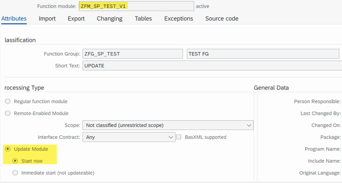Open the Export tab
The width and height of the screenshot is (342, 183).
click(76, 19)
